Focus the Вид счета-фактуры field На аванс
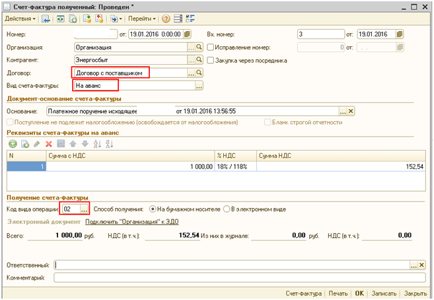 tap(135, 86)
